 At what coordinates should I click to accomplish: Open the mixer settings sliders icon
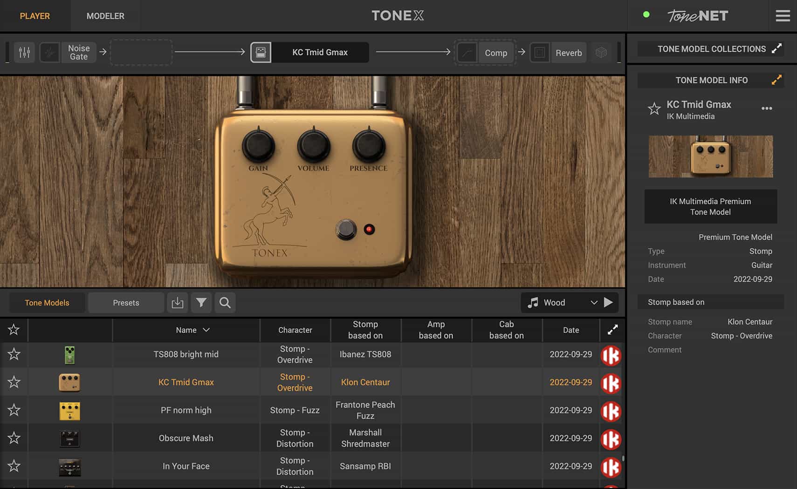(x=24, y=52)
